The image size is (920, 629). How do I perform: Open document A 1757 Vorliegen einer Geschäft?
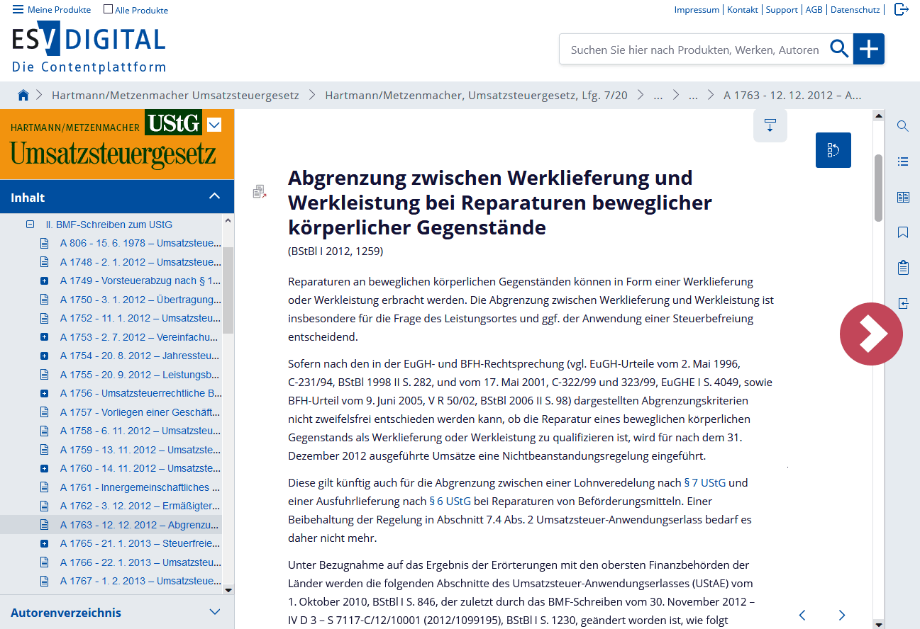(x=140, y=412)
